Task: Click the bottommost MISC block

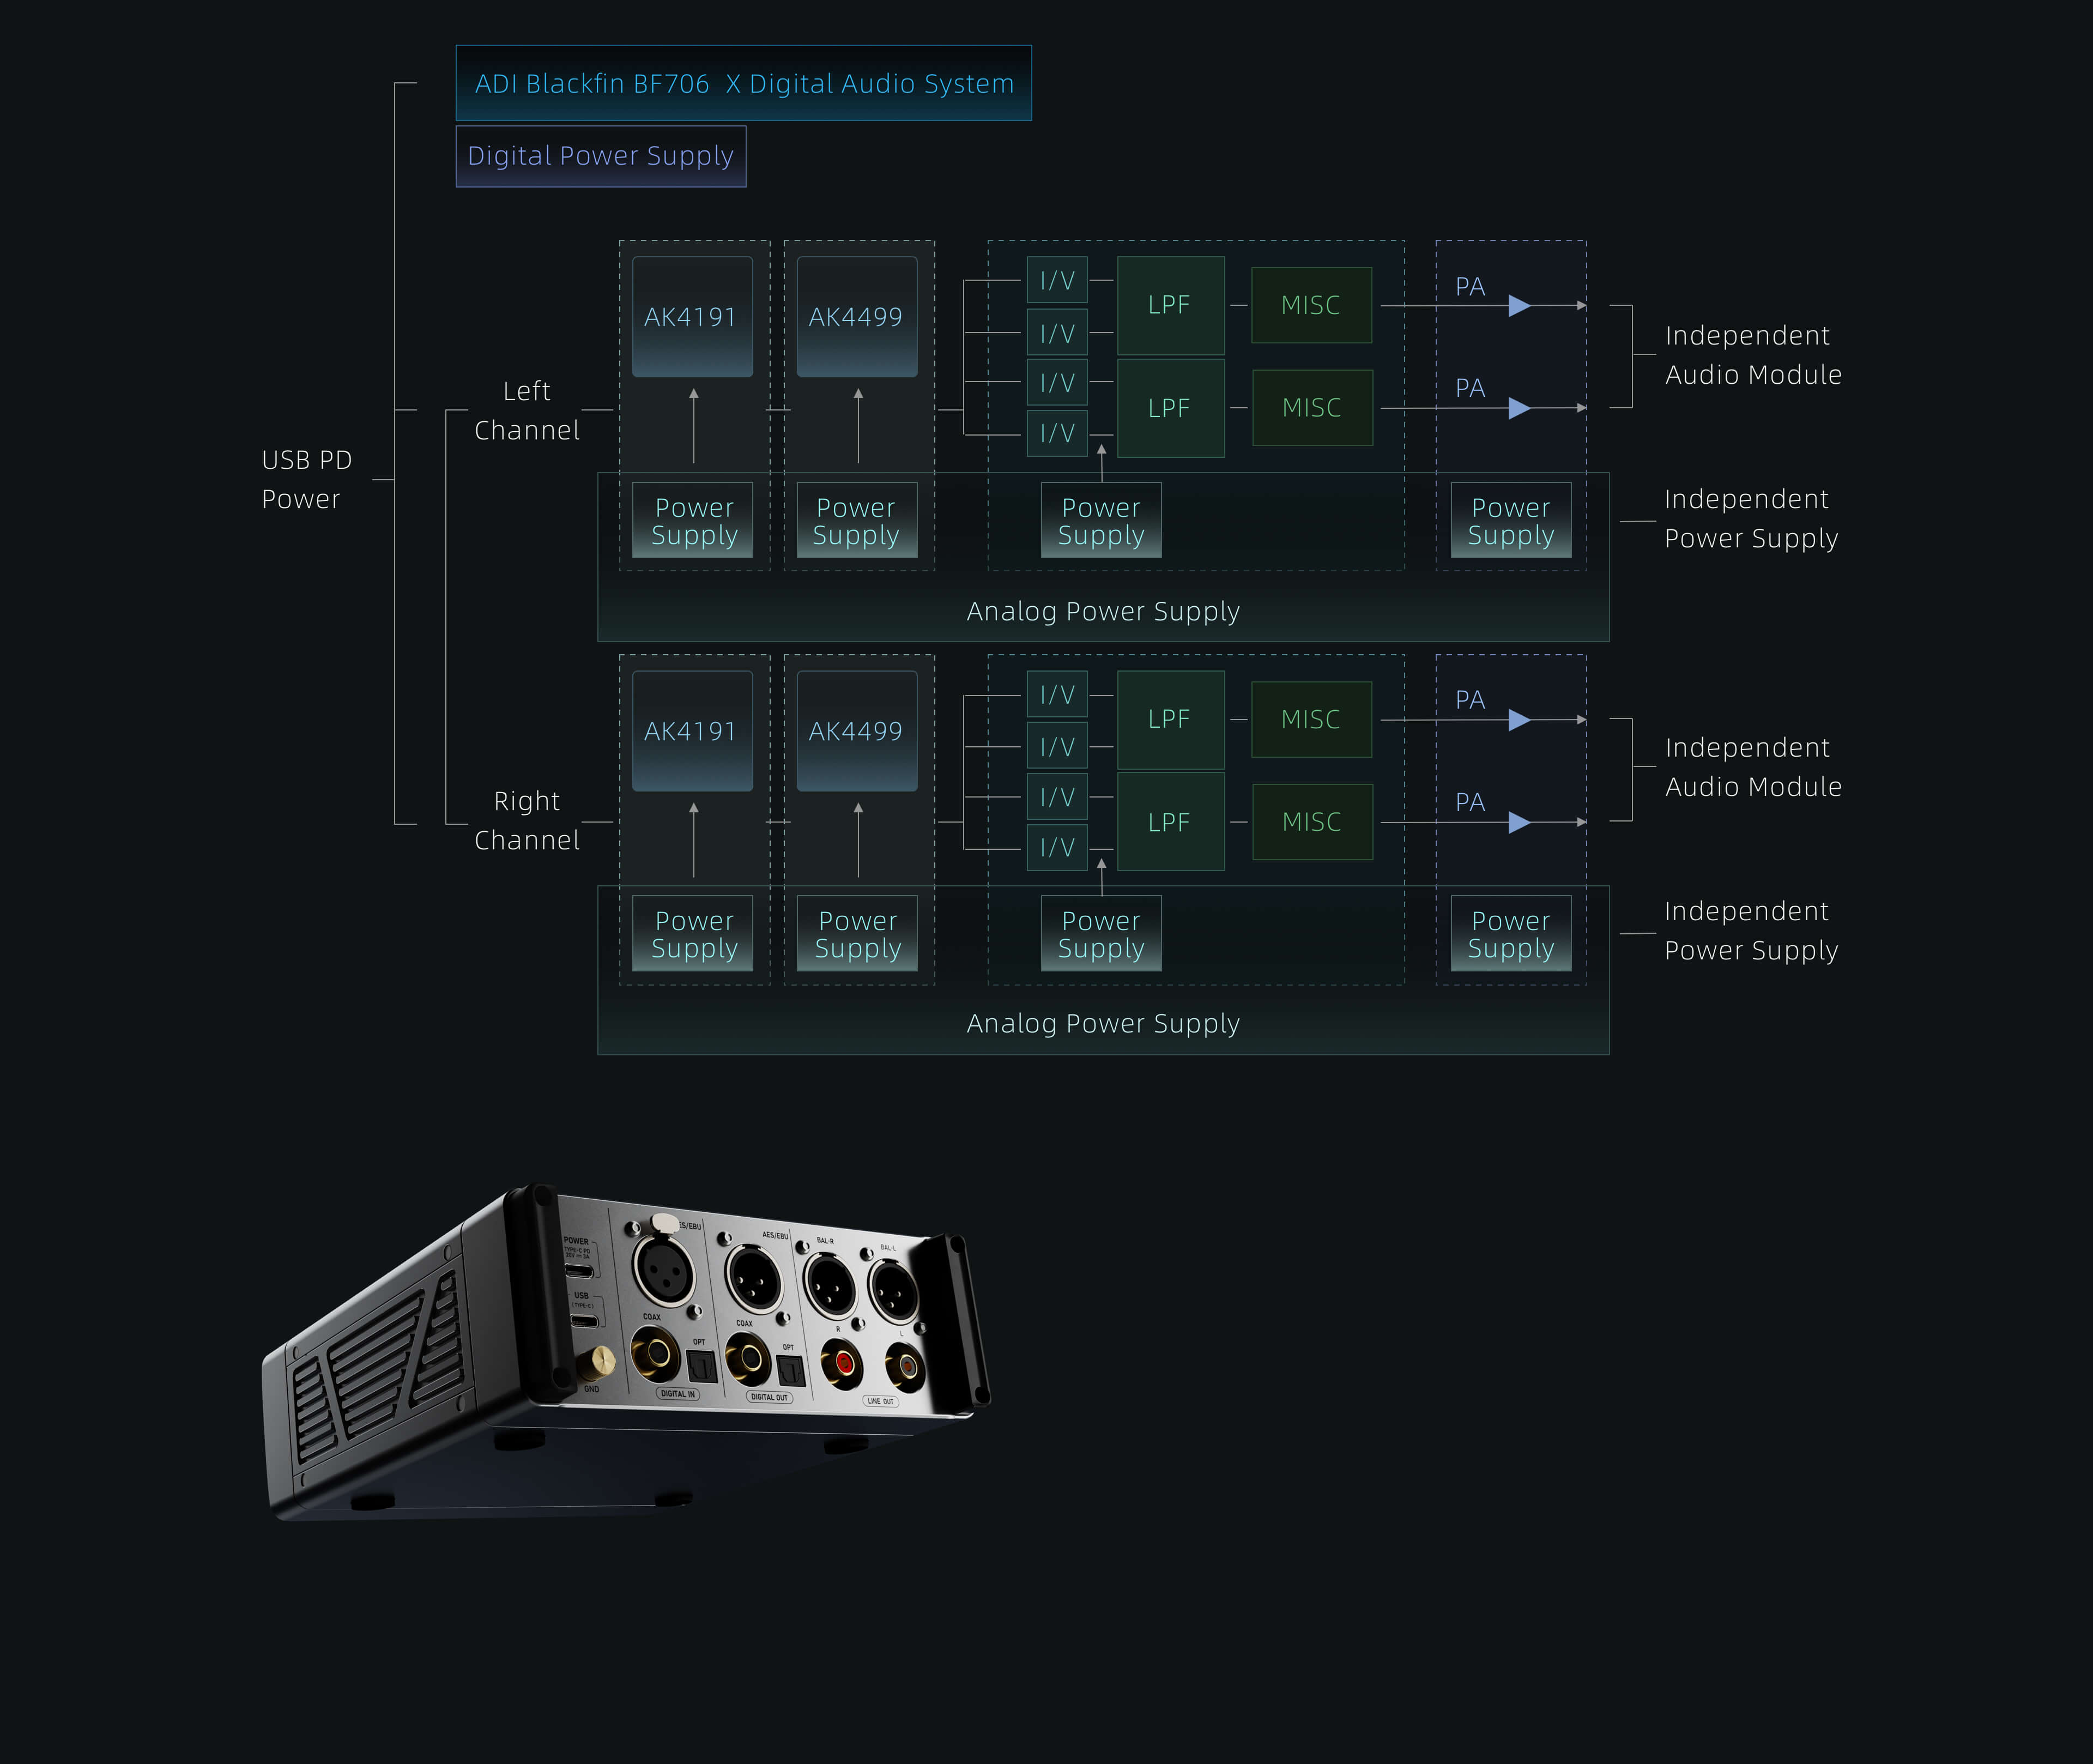Action: pos(1312,822)
